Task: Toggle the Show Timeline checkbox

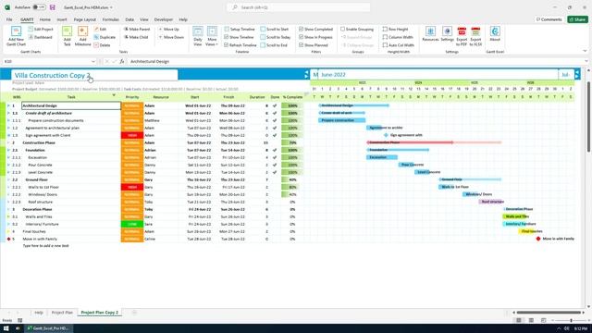Action: pyautogui.click(x=226, y=37)
